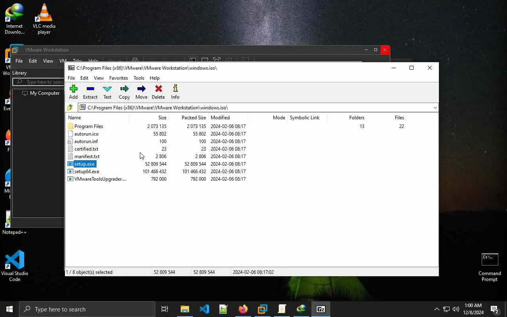
Task: Click the Delete toolbar icon
Action: (158, 92)
